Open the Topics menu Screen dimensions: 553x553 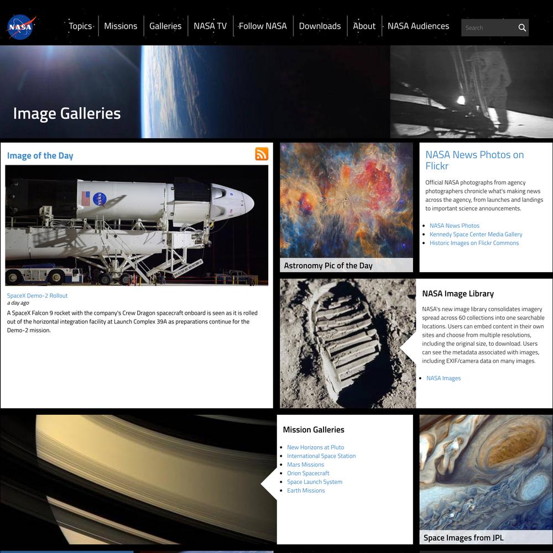coord(80,26)
